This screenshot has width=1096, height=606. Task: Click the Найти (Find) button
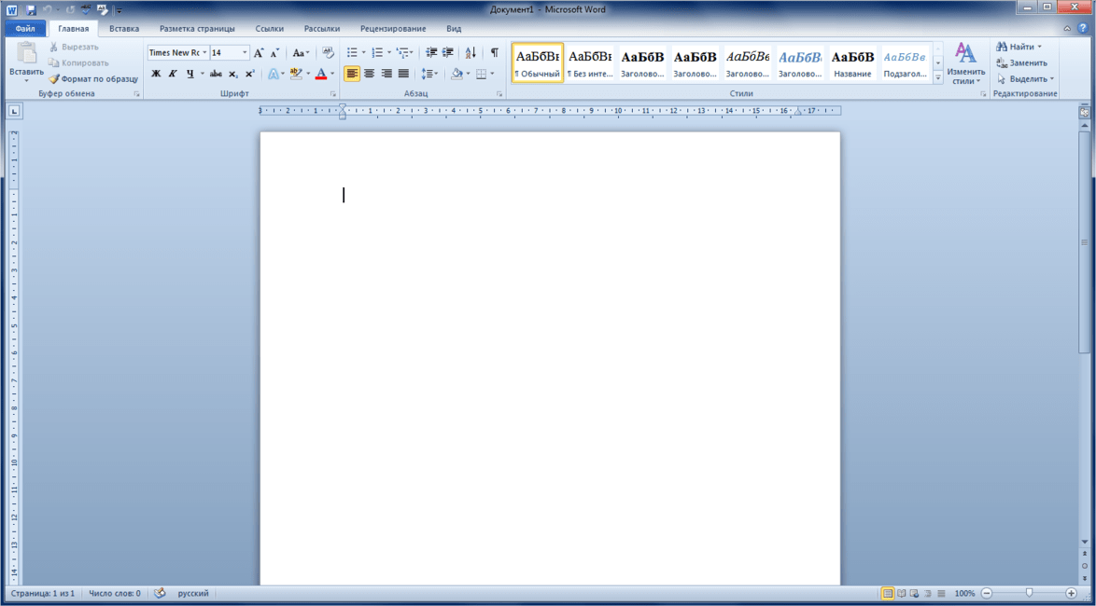[x=1020, y=47]
